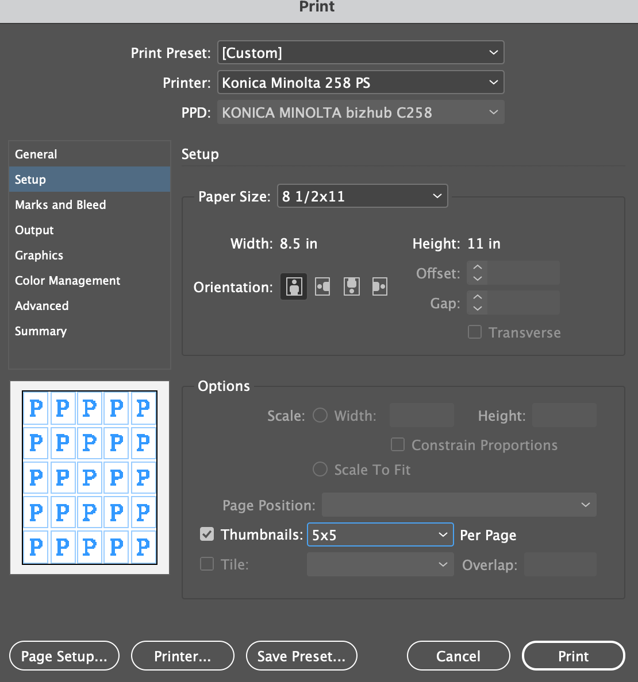Click the Gap down stepper arrow
The image size is (638, 682).
click(x=477, y=307)
